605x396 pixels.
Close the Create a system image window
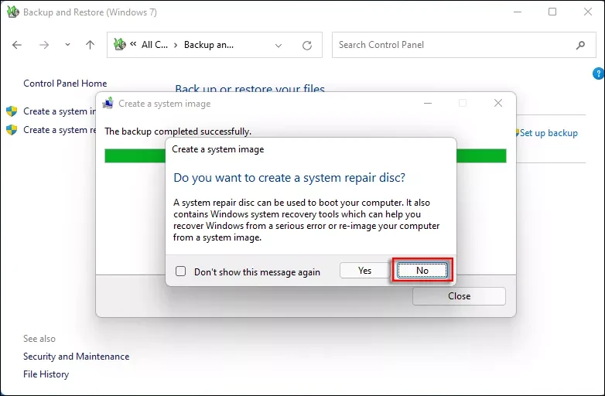point(498,103)
